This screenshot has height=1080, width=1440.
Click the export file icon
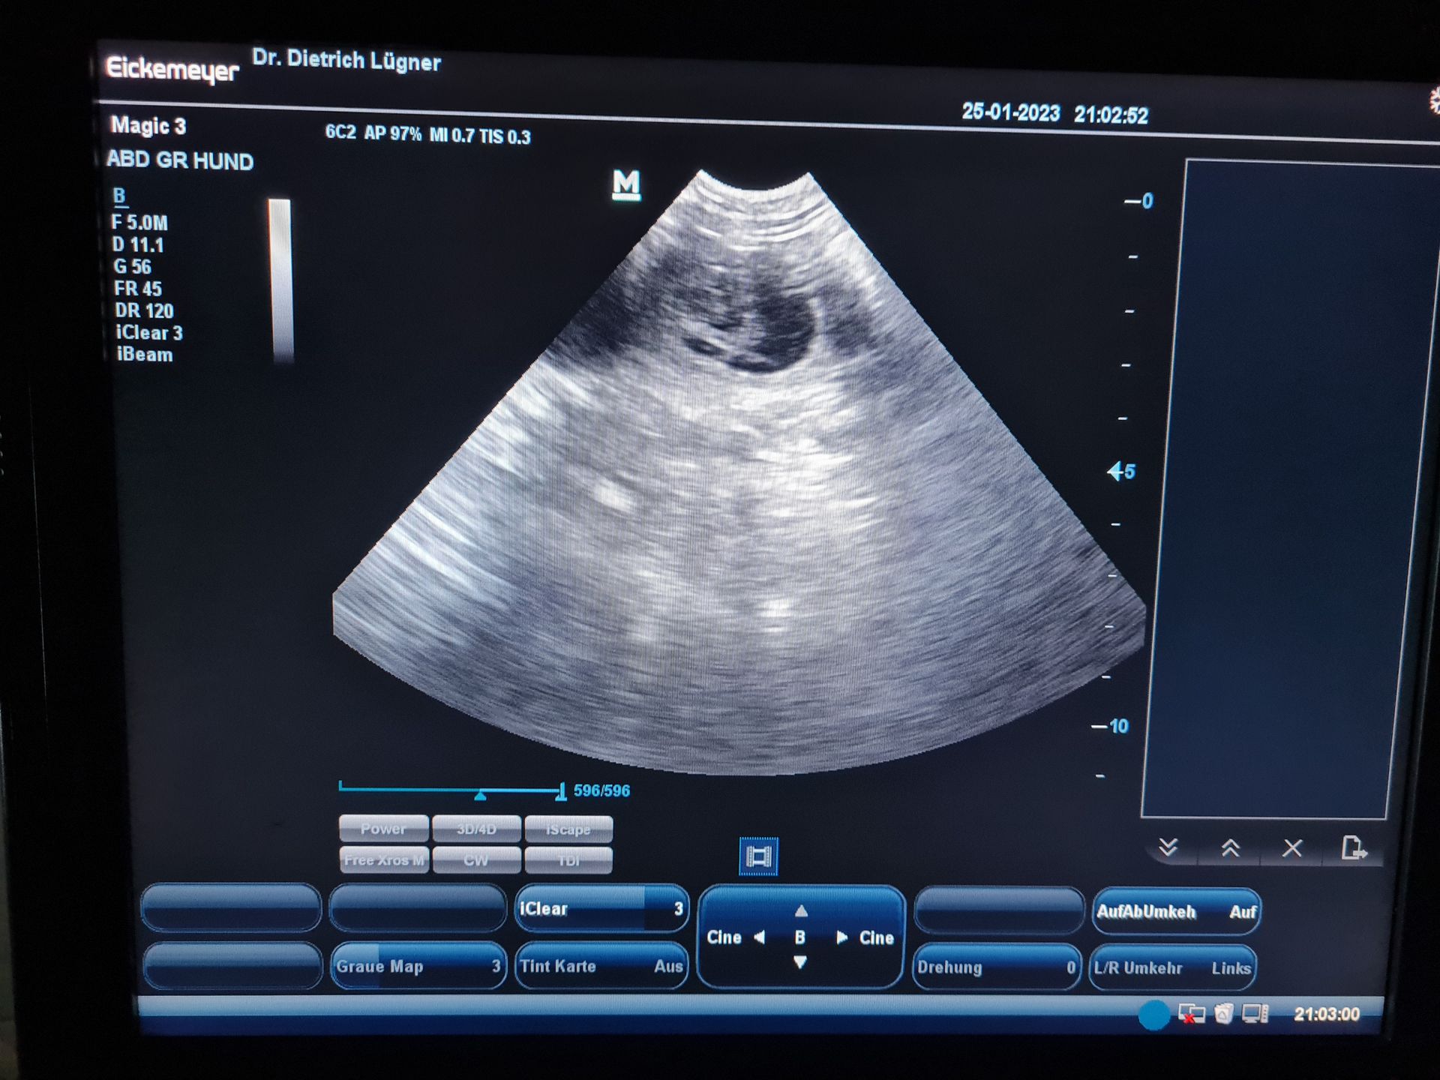[x=1353, y=848]
